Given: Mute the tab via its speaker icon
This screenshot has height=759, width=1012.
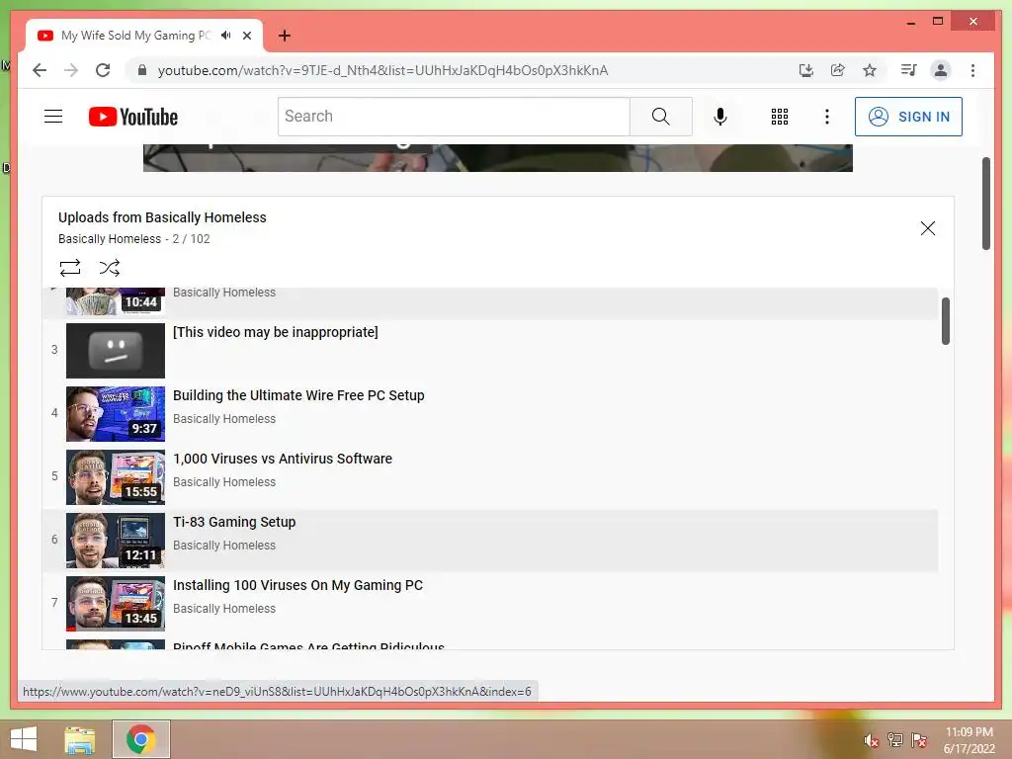Looking at the screenshot, I should 226,36.
